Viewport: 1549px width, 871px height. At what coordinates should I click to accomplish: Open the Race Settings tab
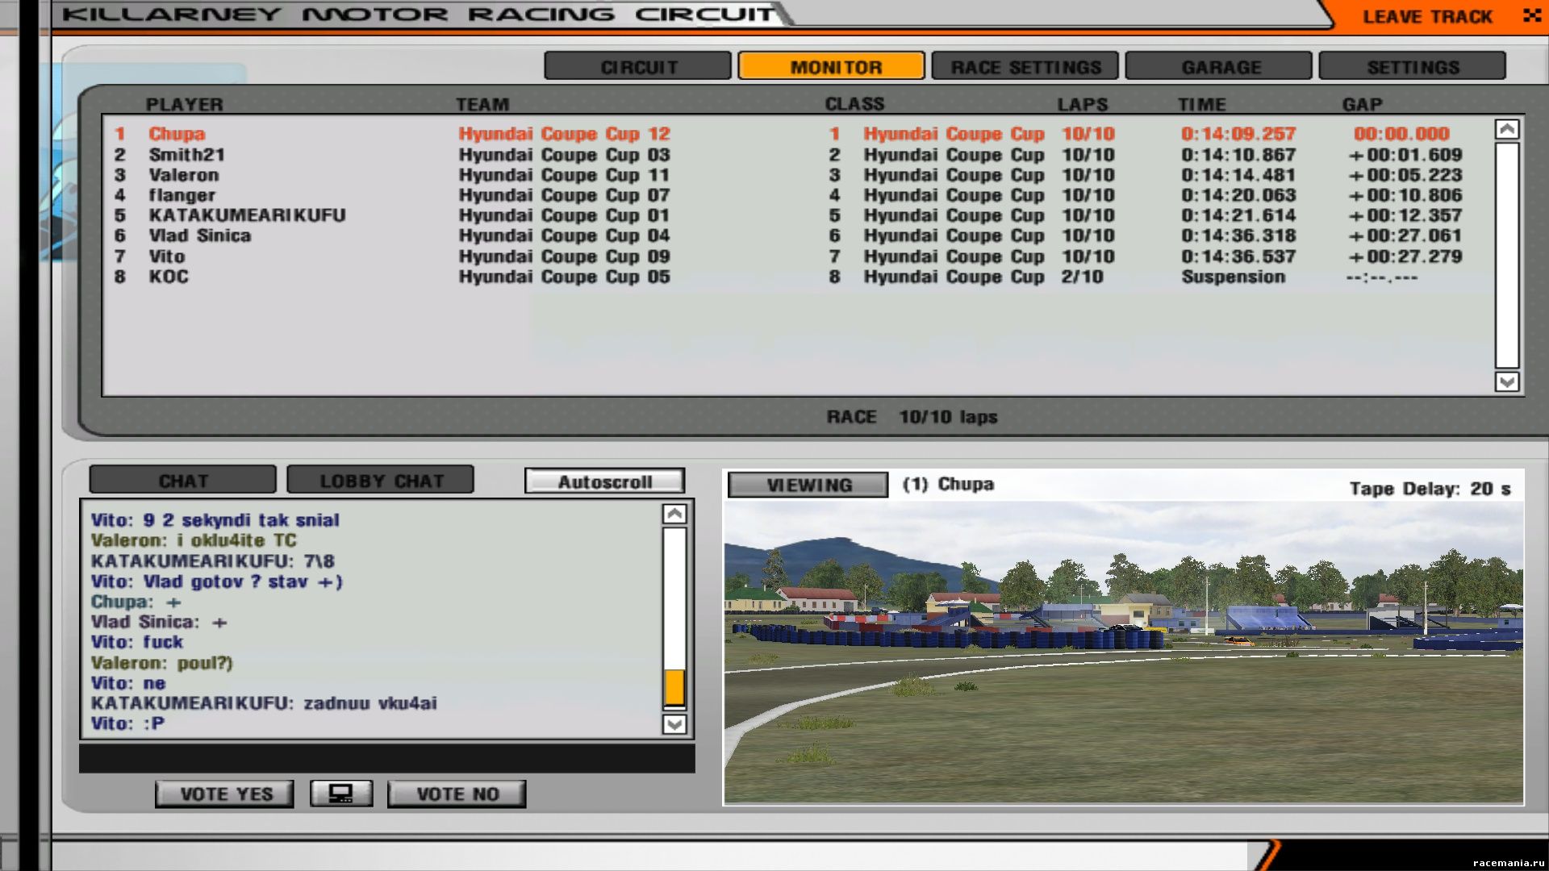click(1025, 66)
